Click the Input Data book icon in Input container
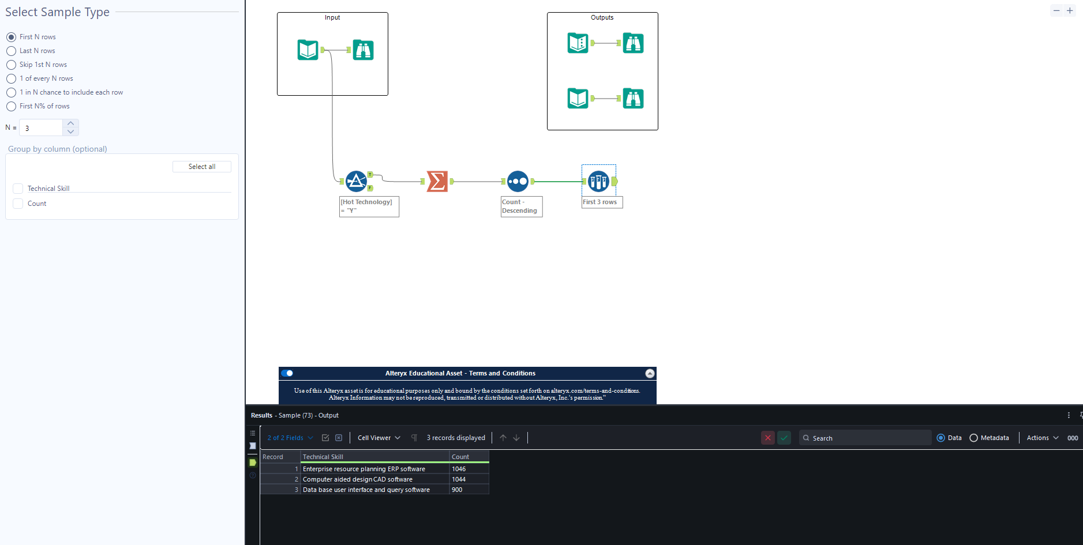 (x=308, y=50)
